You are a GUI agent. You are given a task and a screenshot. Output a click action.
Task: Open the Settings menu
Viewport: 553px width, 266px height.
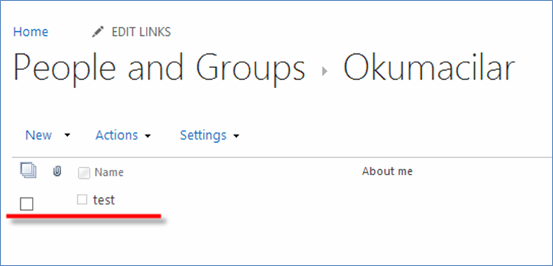[203, 135]
